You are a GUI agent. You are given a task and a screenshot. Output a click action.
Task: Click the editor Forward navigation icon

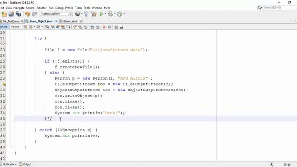coord(38,27)
